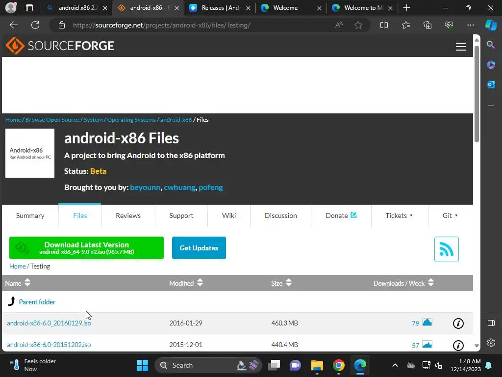Open sidebar search tool

point(491,45)
